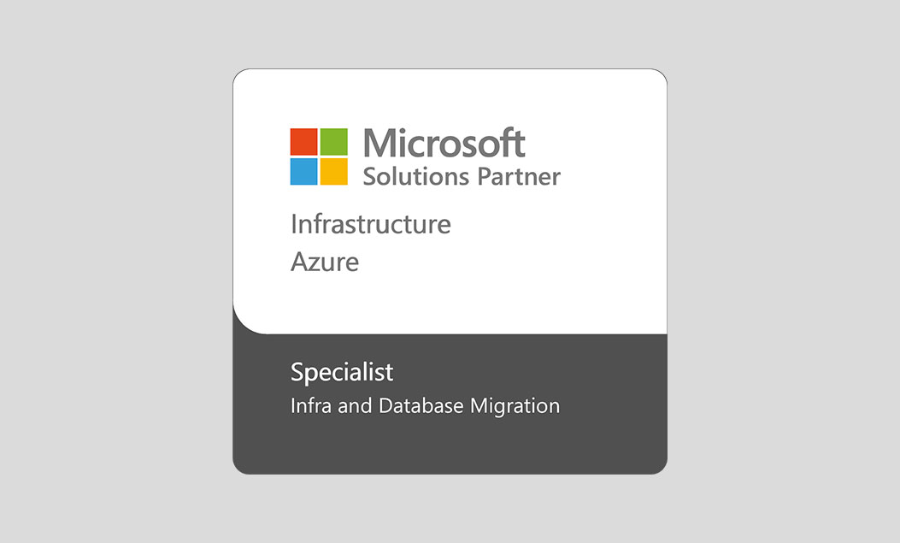The width and height of the screenshot is (900, 543).
Task: Select the Infrastructure label
Action: pyautogui.click(x=370, y=224)
